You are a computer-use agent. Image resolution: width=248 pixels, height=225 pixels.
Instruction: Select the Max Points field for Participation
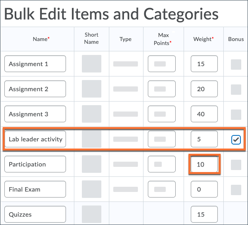[x=161, y=164]
